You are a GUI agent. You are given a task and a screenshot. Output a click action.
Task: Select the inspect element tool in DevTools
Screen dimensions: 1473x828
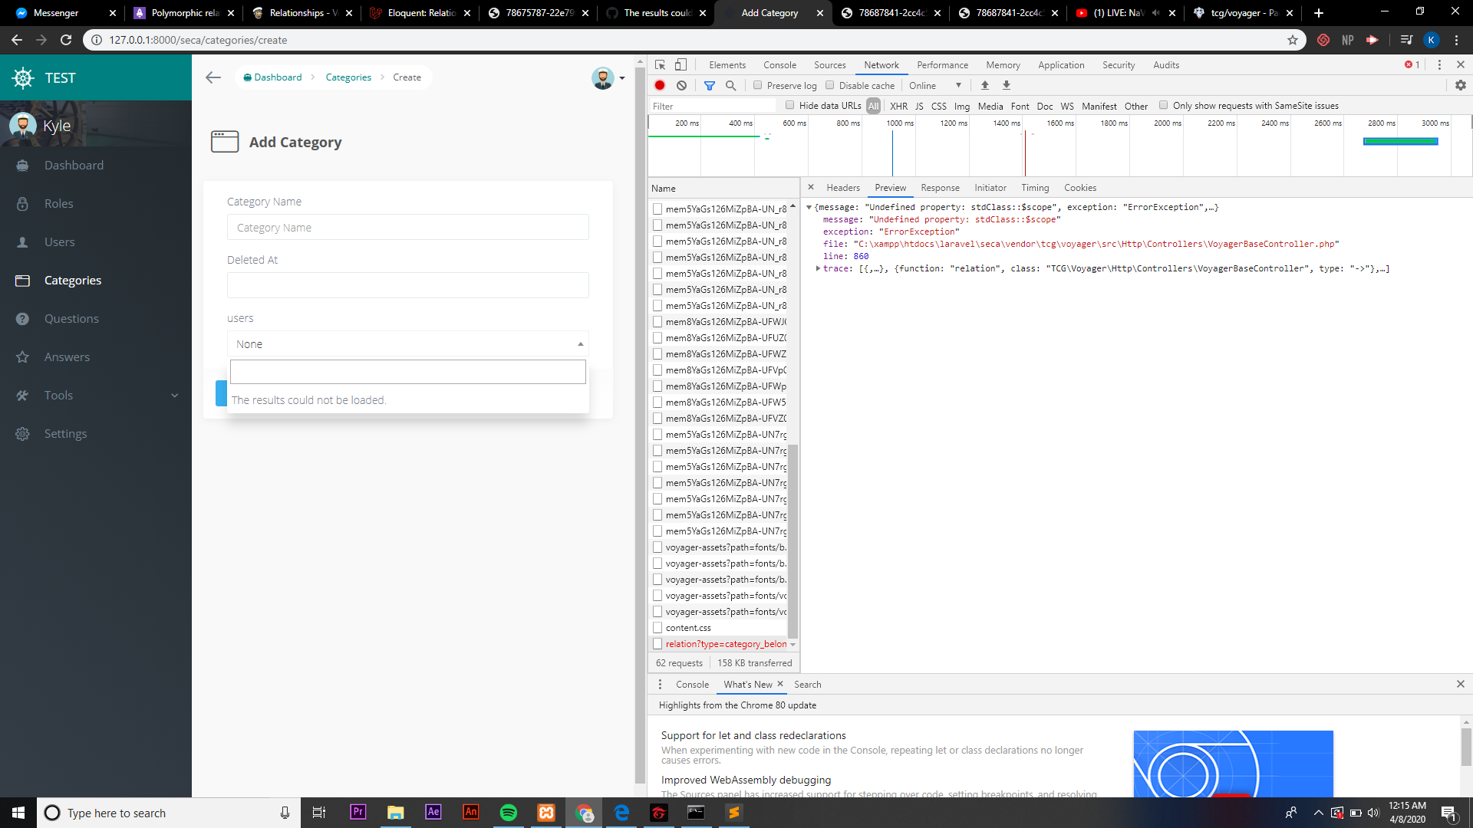[x=660, y=65]
